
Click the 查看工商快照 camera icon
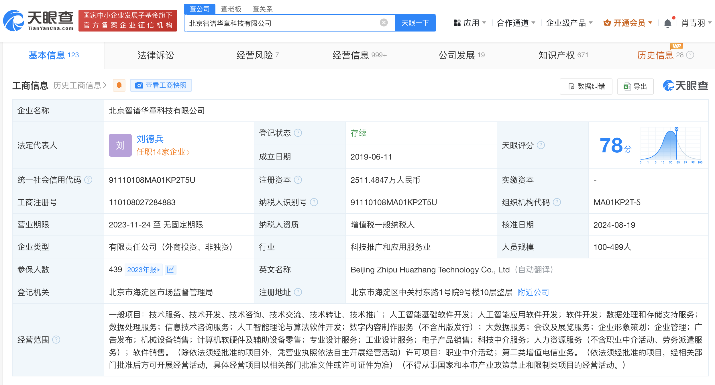pyautogui.click(x=140, y=85)
